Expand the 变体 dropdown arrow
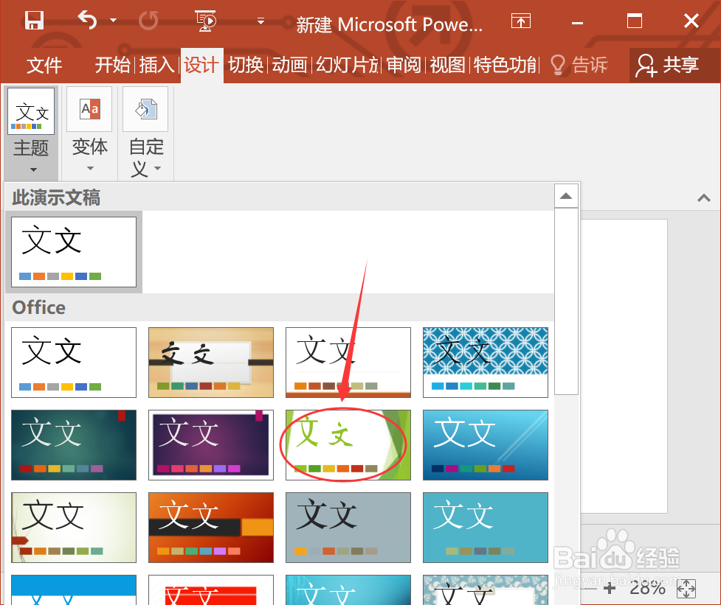Viewport: 721px width, 605px height. click(x=90, y=169)
